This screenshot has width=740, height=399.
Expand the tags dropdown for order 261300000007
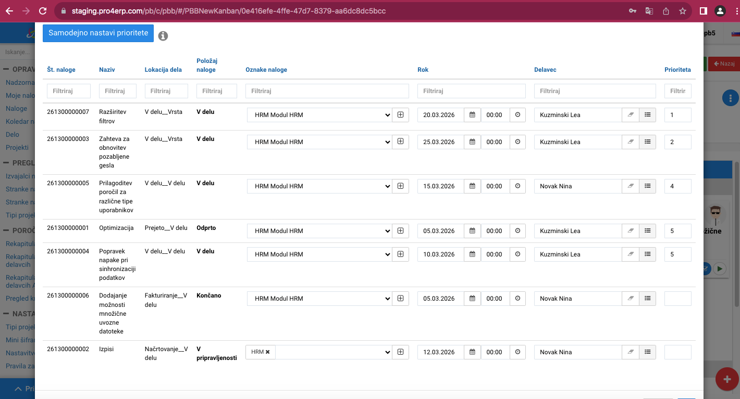[319, 115]
